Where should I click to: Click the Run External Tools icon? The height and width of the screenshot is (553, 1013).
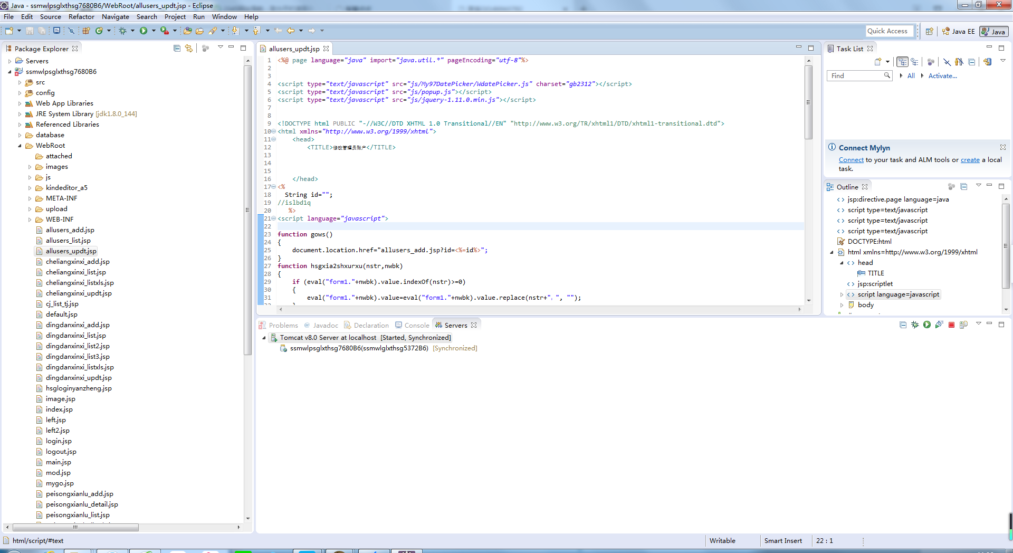coord(165,31)
